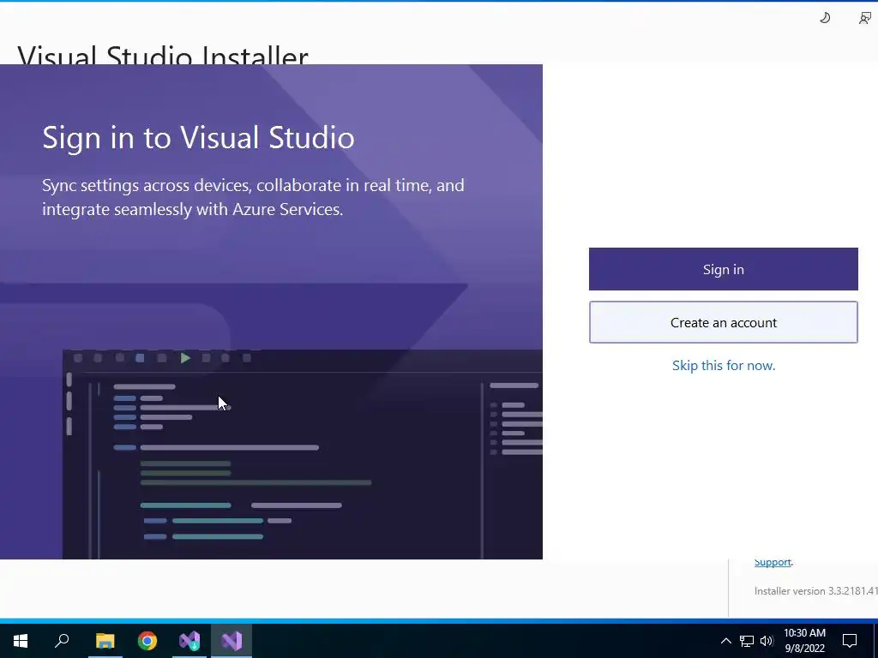Viewport: 878px width, 658px height.
Task: Toggle dark theme moon icon
Action: coord(825,19)
